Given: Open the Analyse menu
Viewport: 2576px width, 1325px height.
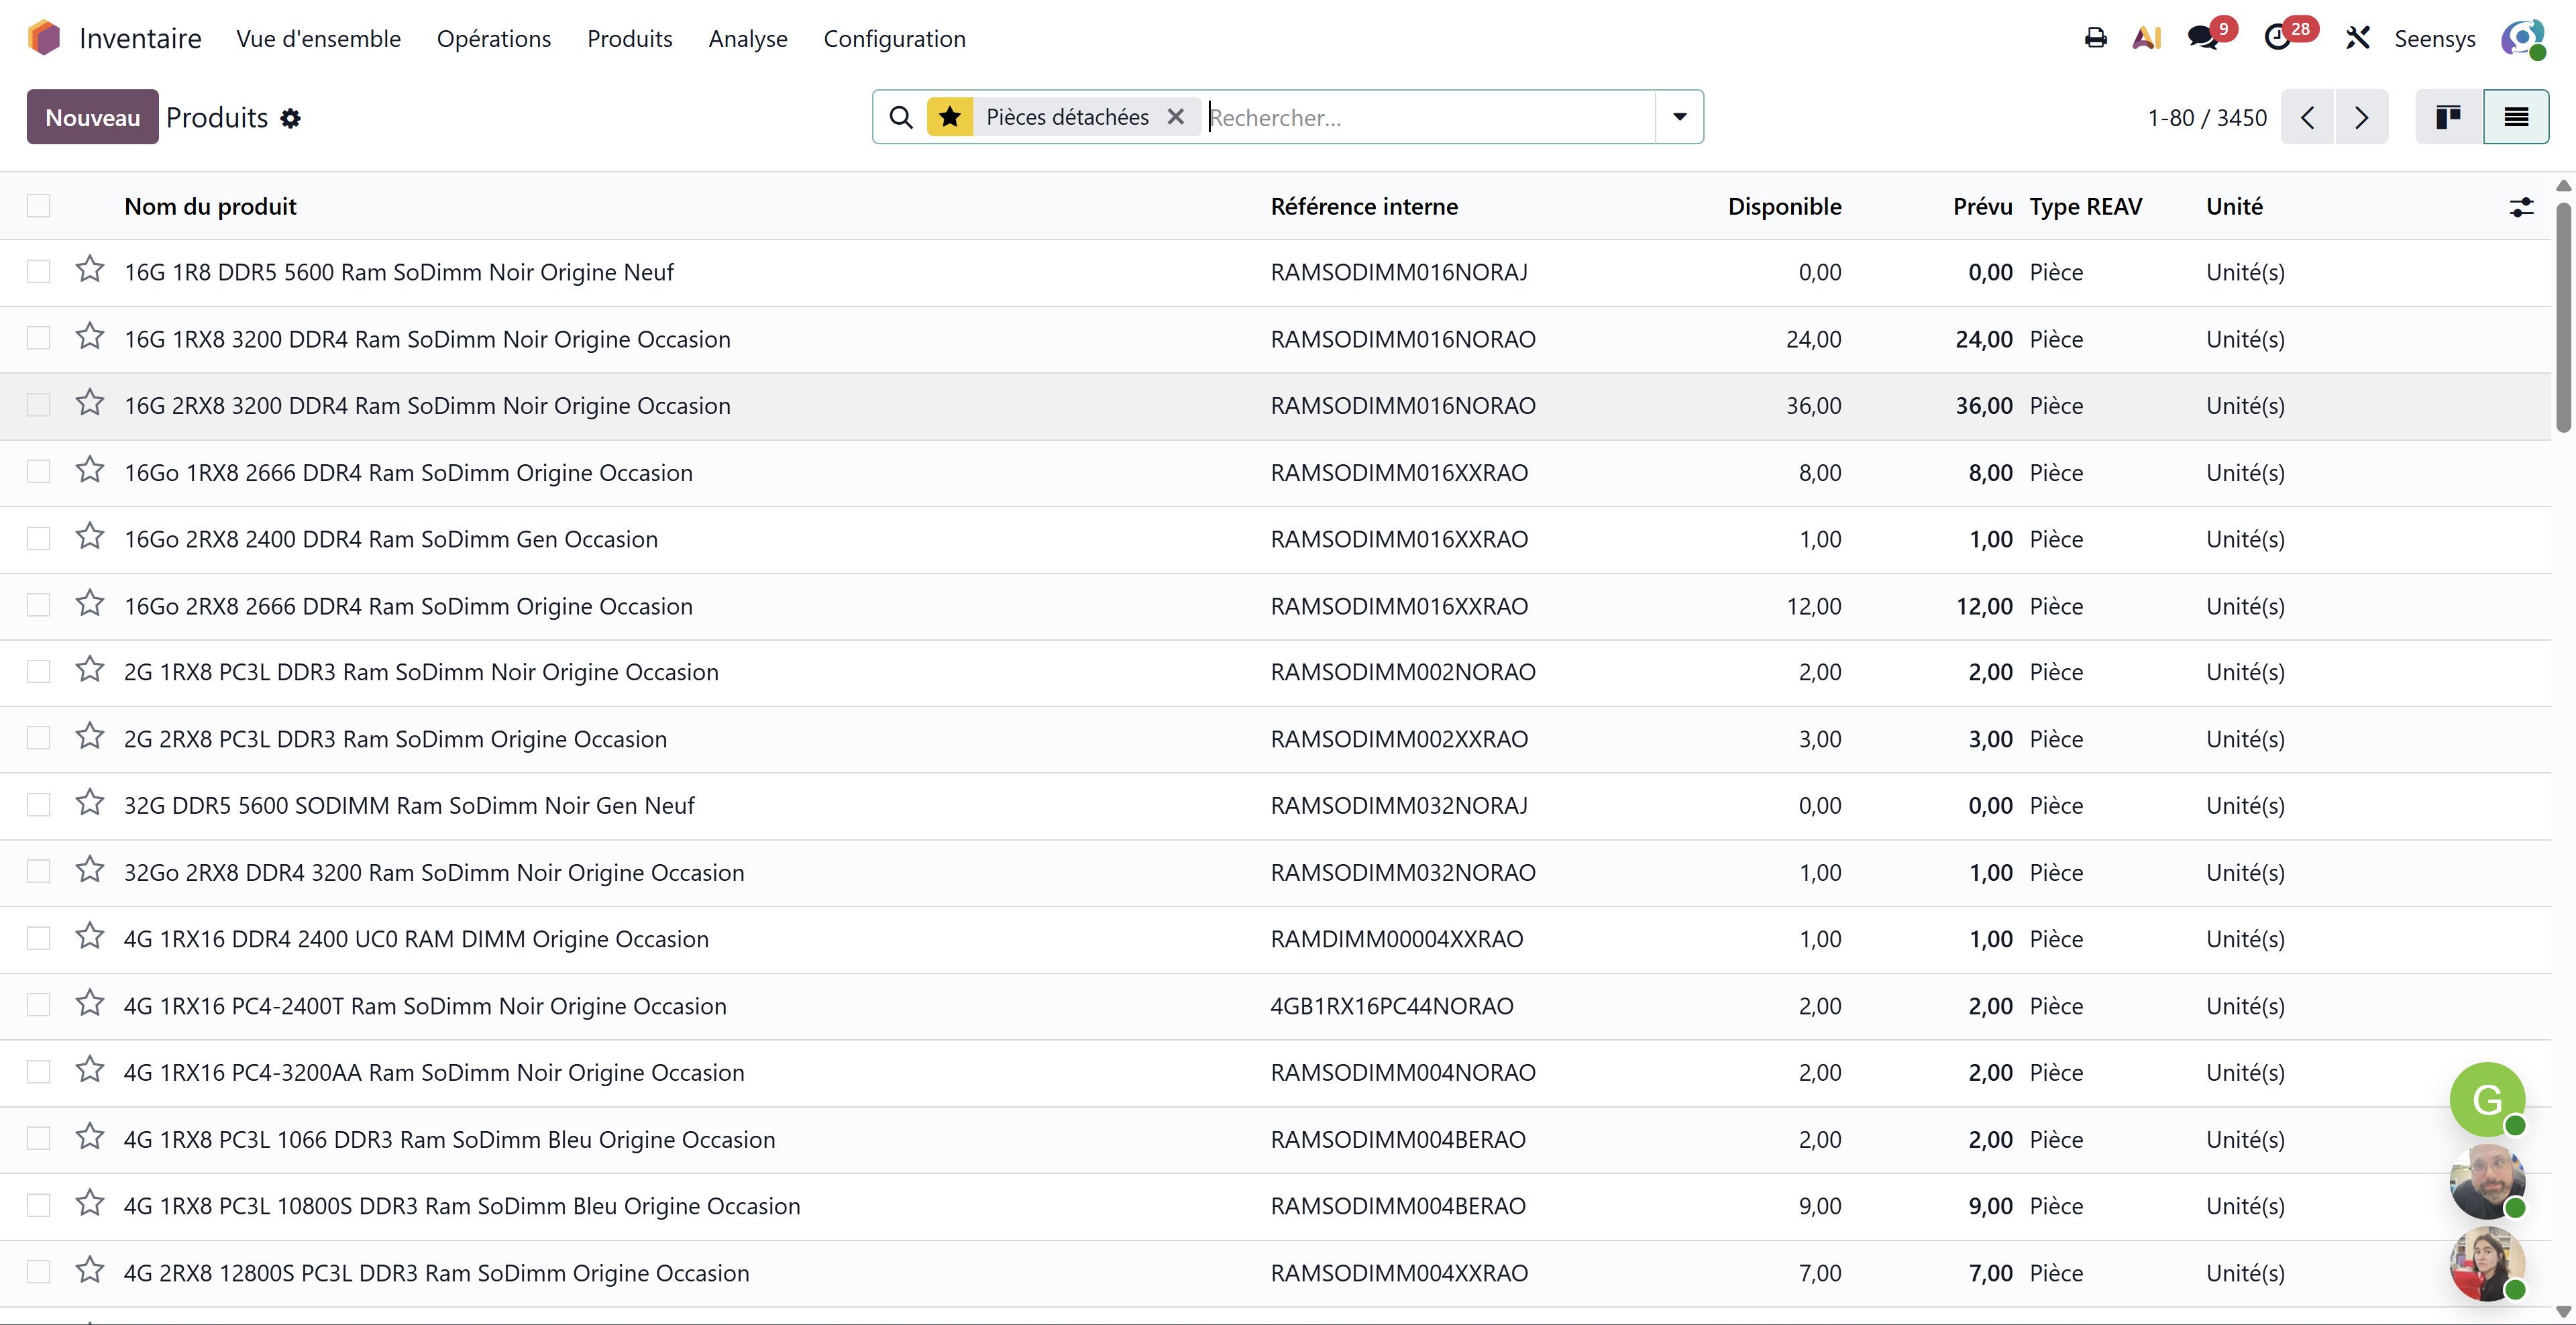Looking at the screenshot, I should [x=748, y=38].
